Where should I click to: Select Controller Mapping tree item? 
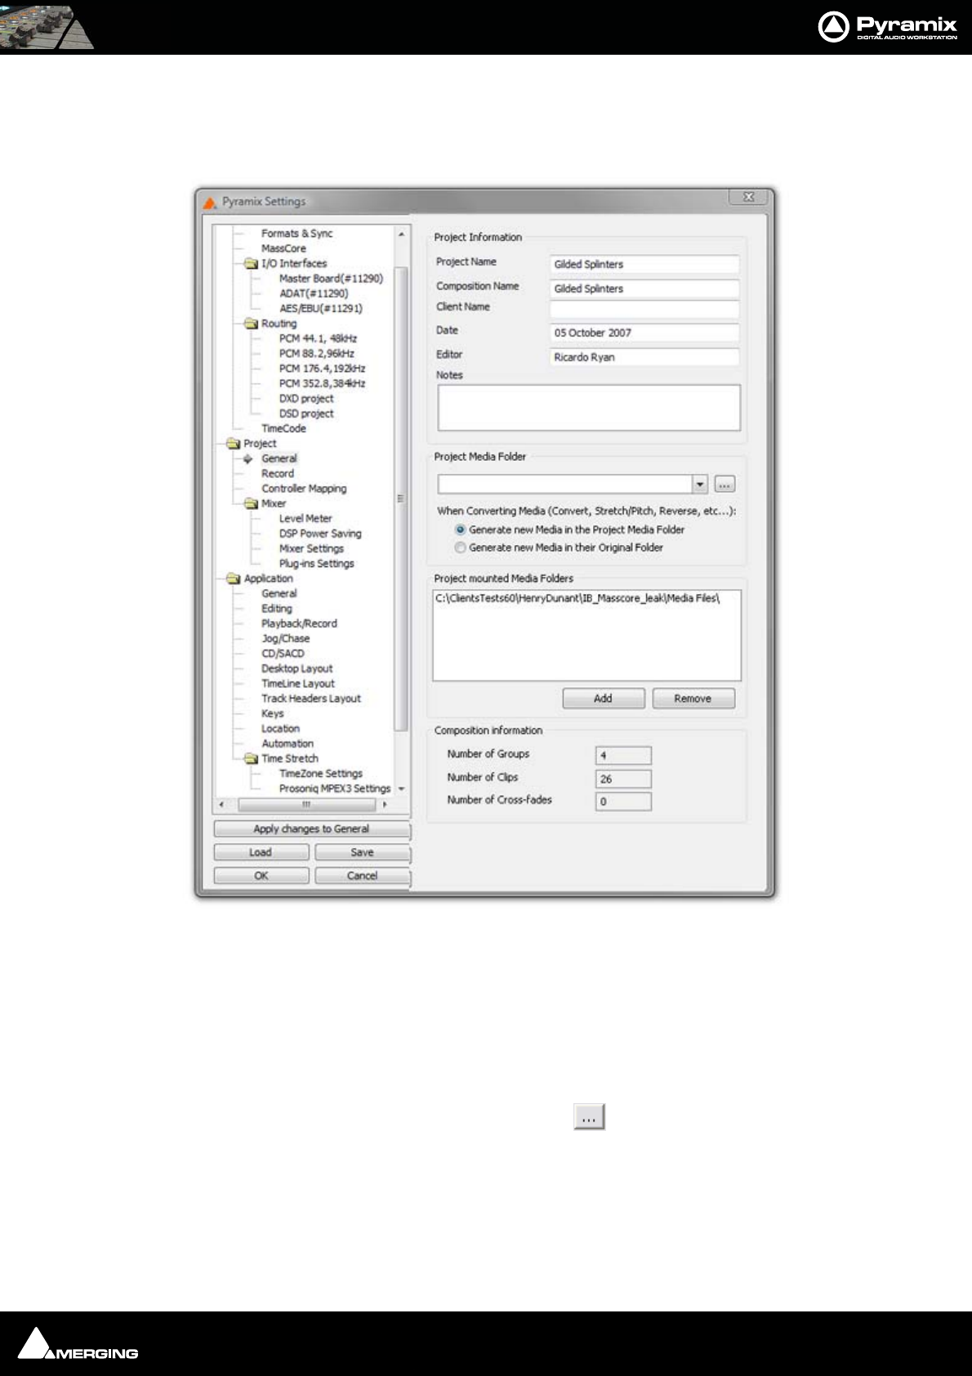point(304,489)
